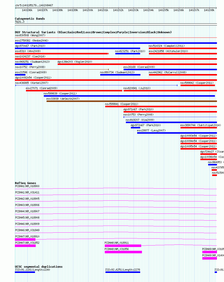Click PCDHA7|NM_018910 gene label

pyautogui.click(x=27, y=236)
